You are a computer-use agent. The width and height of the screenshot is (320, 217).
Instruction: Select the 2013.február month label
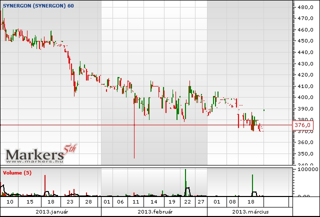[155, 211]
